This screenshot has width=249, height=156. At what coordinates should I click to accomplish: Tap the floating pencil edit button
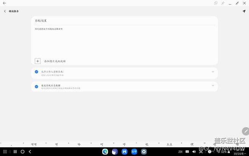245,131
